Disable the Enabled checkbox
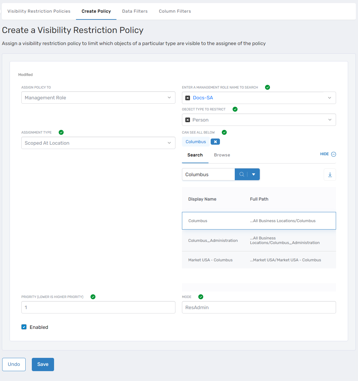Viewport: 358px width, 381px height. 24,327
